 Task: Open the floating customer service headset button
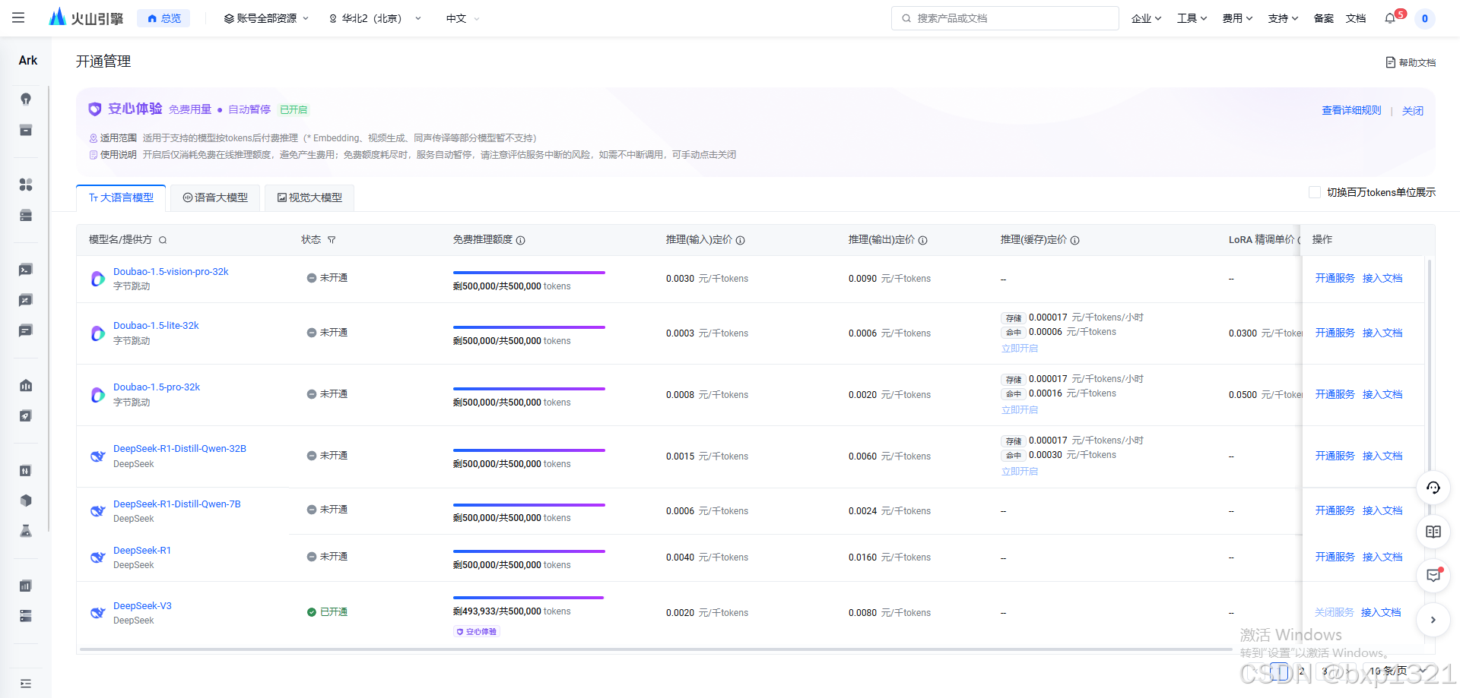click(x=1433, y=488)
